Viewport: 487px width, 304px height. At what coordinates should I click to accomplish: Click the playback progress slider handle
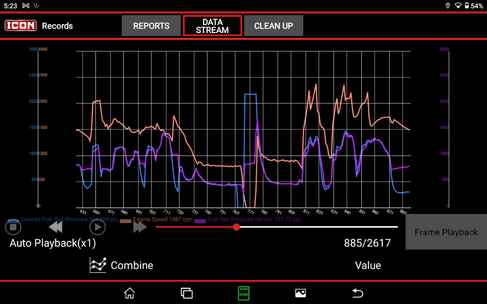click(236, 227)
